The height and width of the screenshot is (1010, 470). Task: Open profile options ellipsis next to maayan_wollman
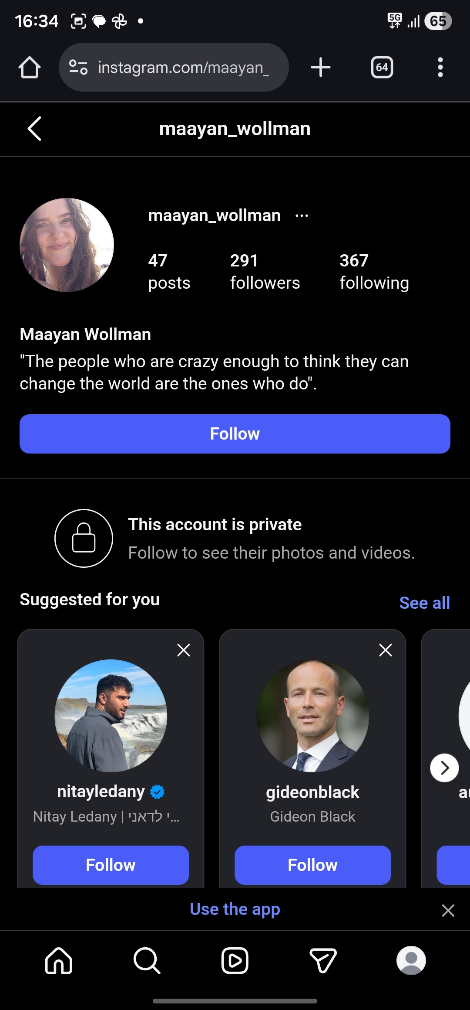[x=302, y=215]
